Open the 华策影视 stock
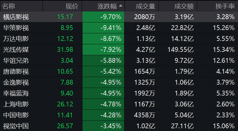The width and height of the screenshot is (238, 131). [16, 28]
